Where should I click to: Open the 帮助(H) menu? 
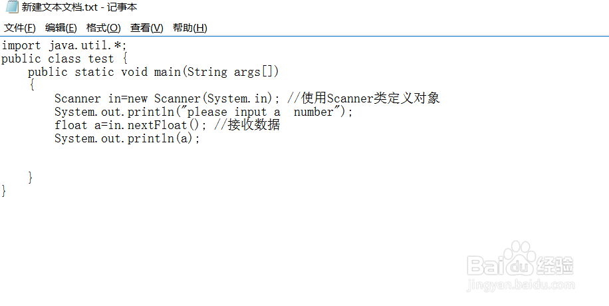click(x=190, y=28)
